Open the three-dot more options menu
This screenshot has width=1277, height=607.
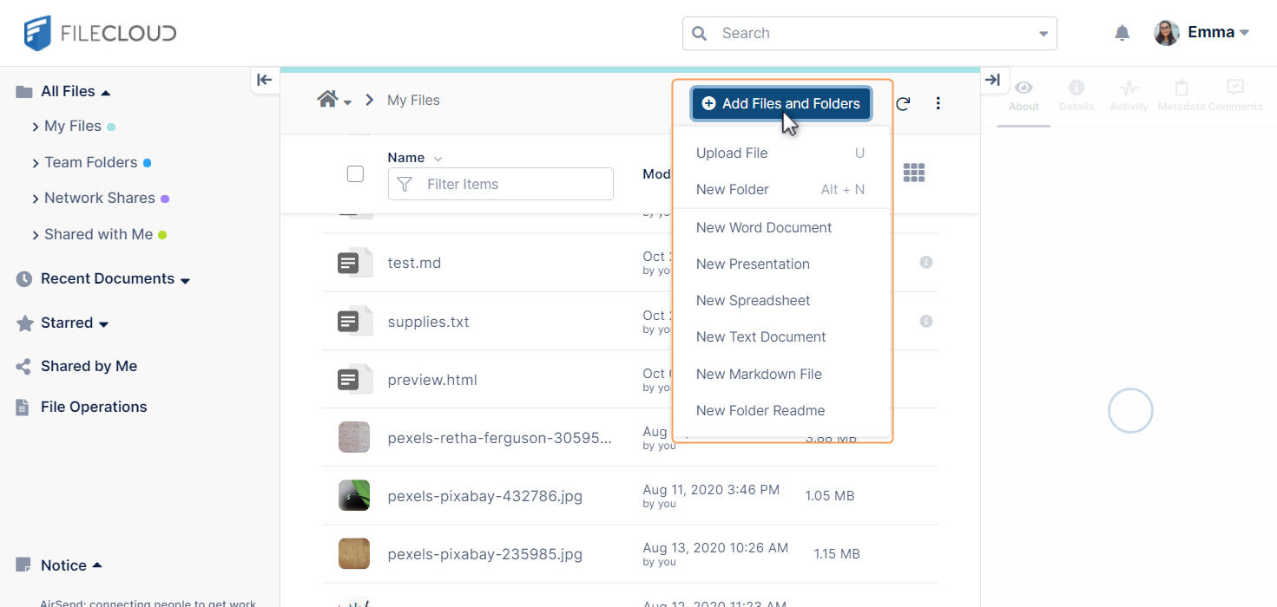pos(938,103)
